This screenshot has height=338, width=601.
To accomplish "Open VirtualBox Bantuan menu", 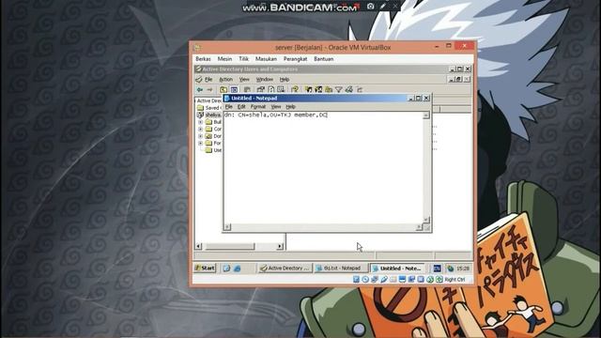I will (323, 59).
